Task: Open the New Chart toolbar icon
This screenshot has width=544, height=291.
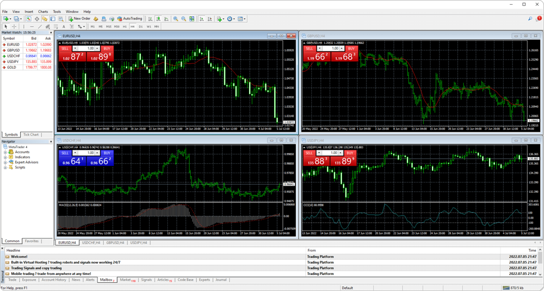Action: 5,19
